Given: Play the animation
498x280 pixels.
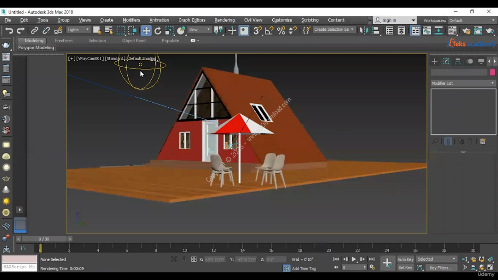Looking at the screenshot, I should click(354, 259).
